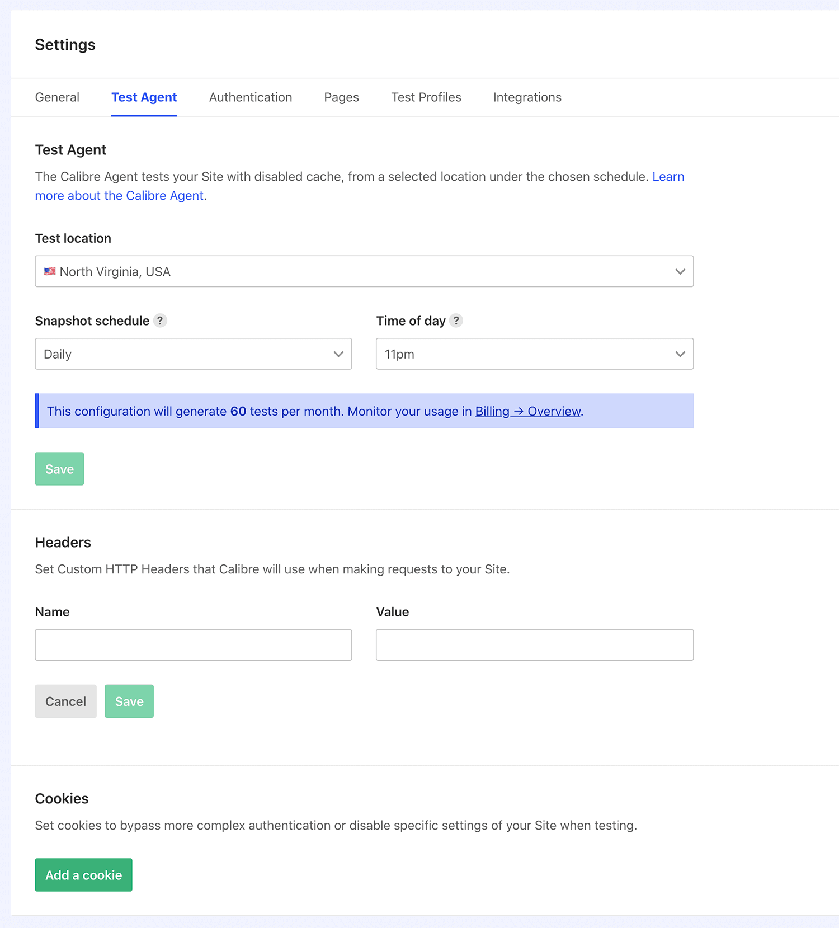Save the Test Agent schedule settings

pos(59,469)
